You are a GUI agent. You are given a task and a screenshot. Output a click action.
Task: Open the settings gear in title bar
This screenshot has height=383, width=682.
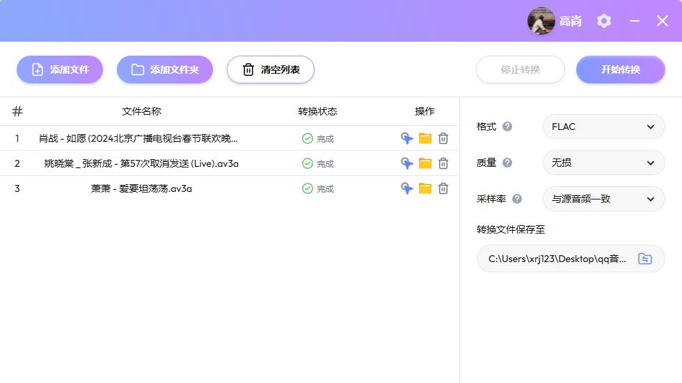click(604, 21)
